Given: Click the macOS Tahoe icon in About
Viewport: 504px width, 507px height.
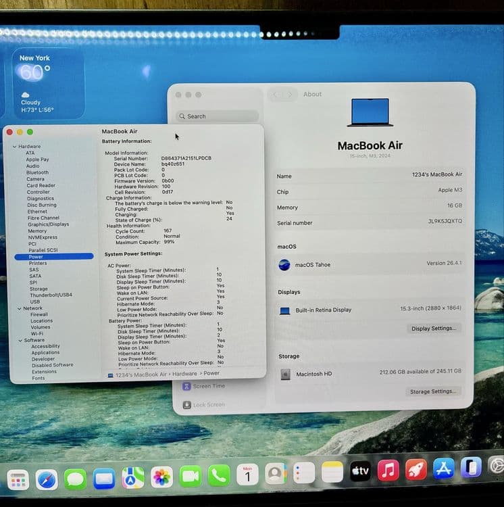Looking at the screenshot, I should coord(284,265).
